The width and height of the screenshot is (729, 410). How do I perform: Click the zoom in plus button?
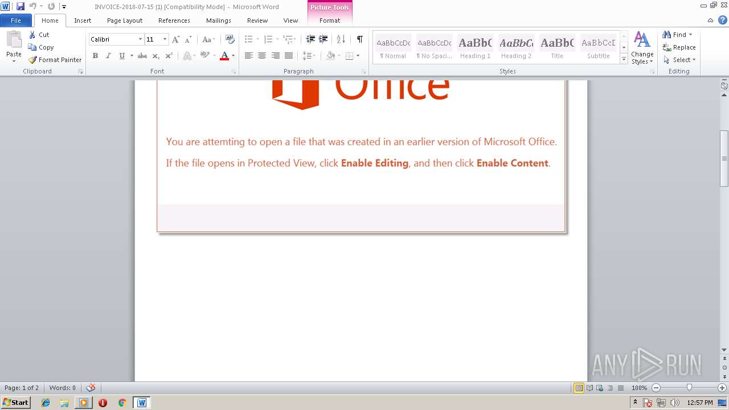point(722,388)
